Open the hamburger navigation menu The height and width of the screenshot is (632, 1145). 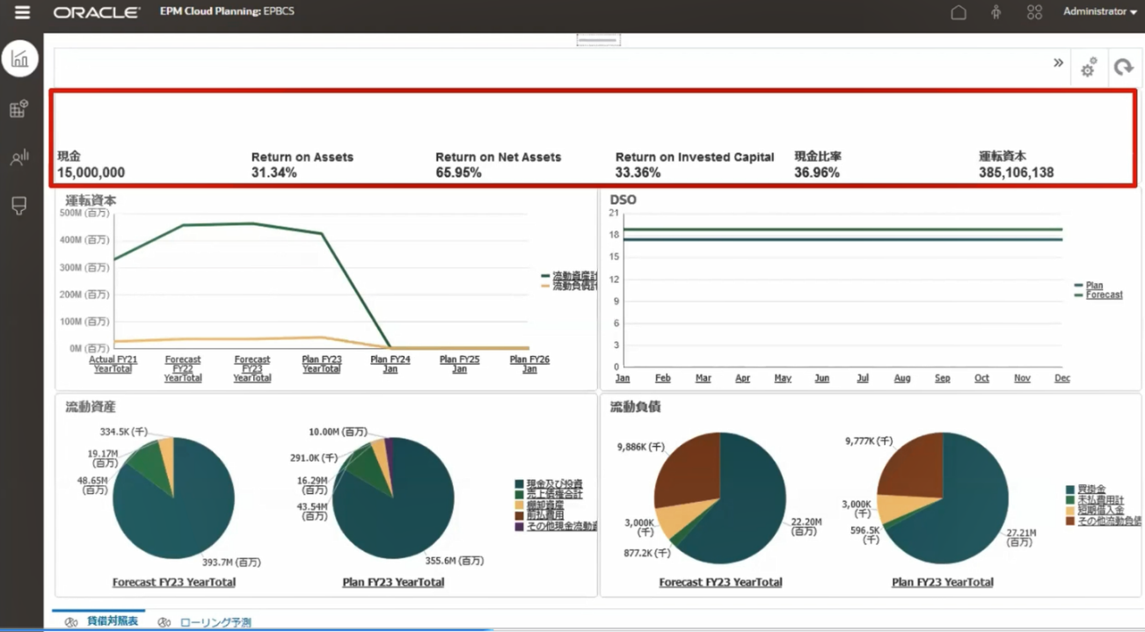(22, 12)
